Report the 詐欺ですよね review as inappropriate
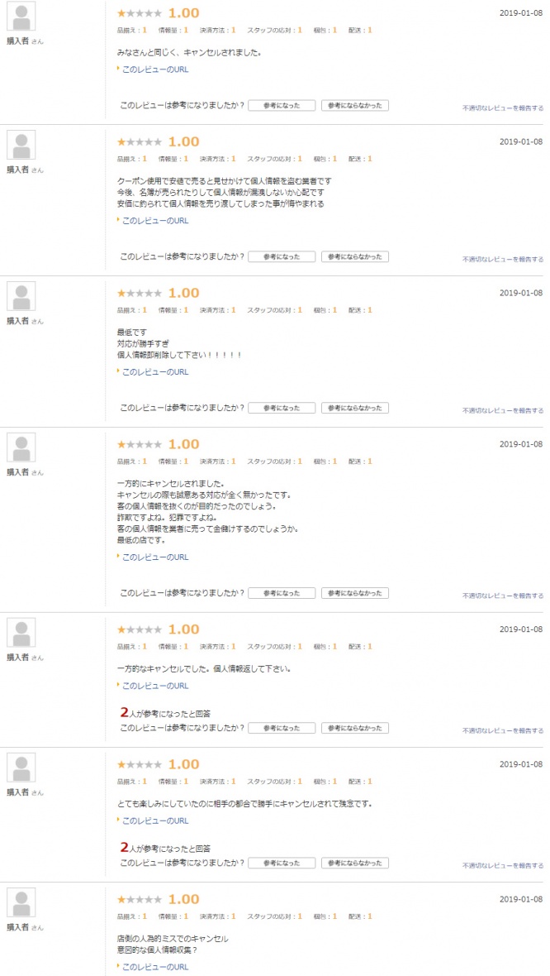 (502, 596)
